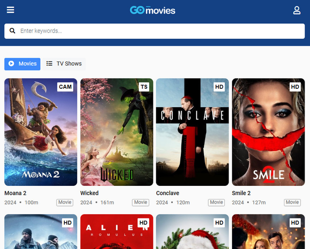Click the 2024 • 120m text under Conclave
Image resolution: width=310 pixels, height=249 pixels.
173,203
